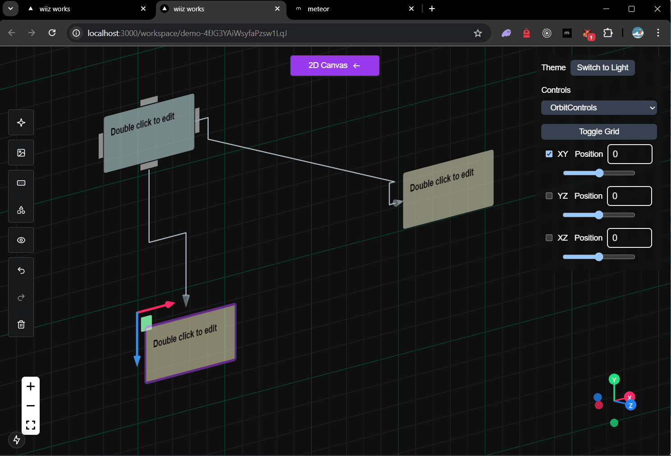This screenshot has width=671, height=456.
Task: Zoom in using the plus control
Action: tap(30, 386)
